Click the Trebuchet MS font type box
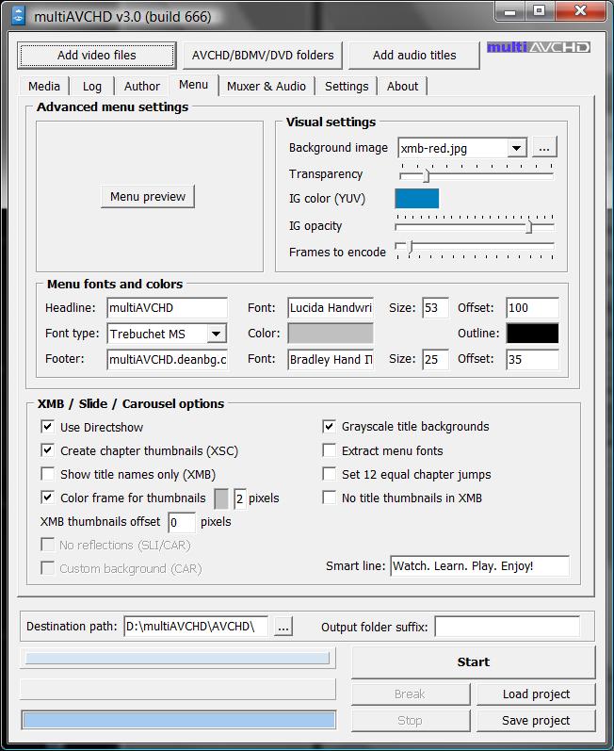 tap(167, 334)
